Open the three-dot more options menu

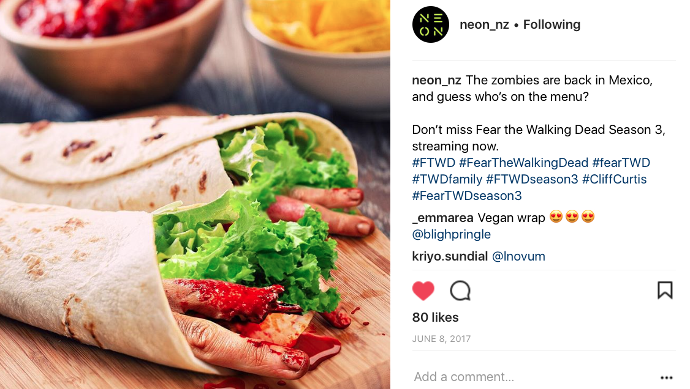pyautogui.click(x=666, y=377)
